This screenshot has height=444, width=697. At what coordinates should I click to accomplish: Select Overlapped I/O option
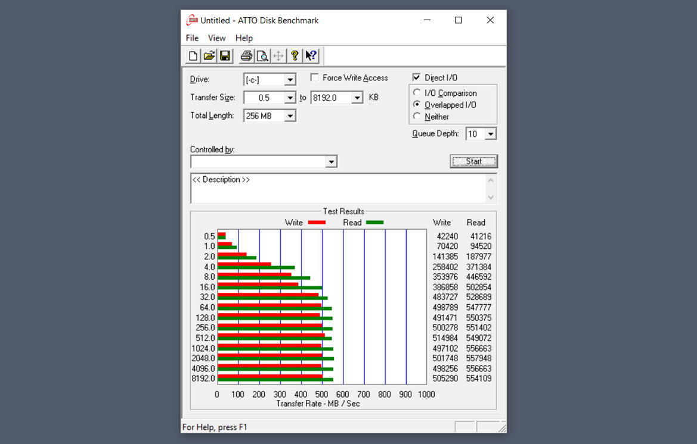[x=417, y=105]
